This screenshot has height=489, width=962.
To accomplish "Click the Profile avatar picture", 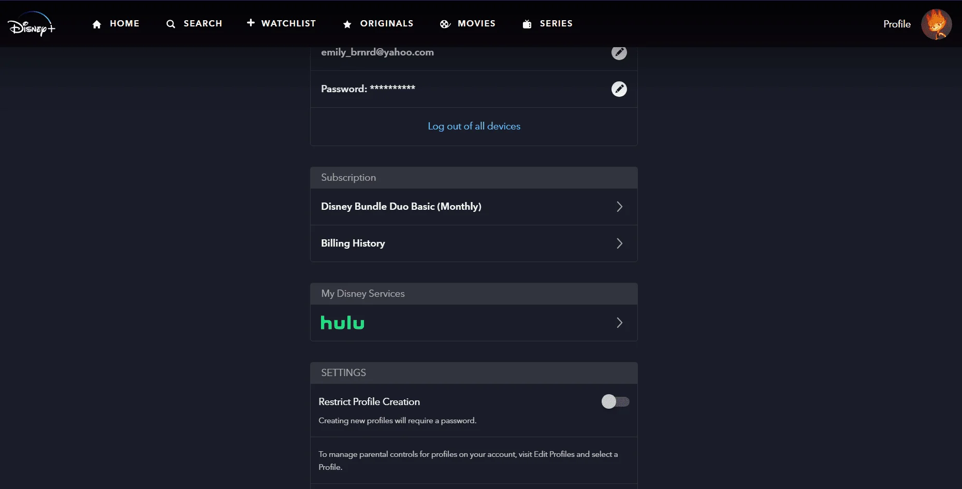I will [936, 24].
